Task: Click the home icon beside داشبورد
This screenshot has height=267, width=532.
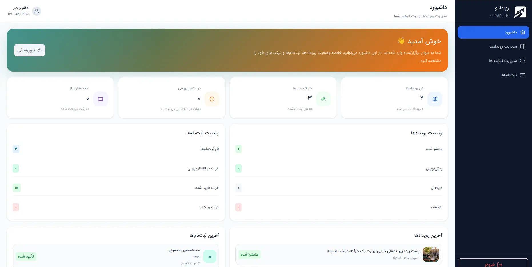Action: (x=523, y=32)
